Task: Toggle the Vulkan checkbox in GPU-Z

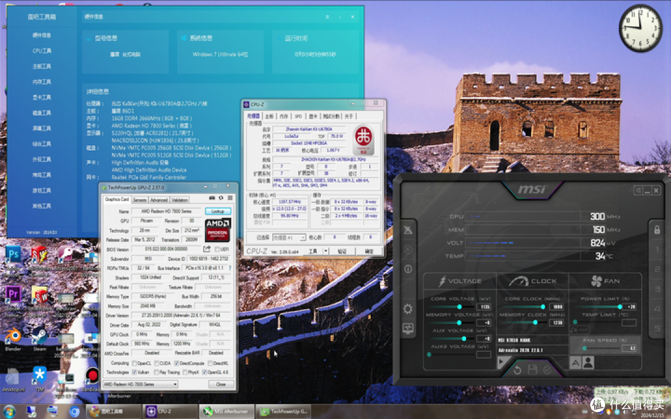Action: point(134,372)
